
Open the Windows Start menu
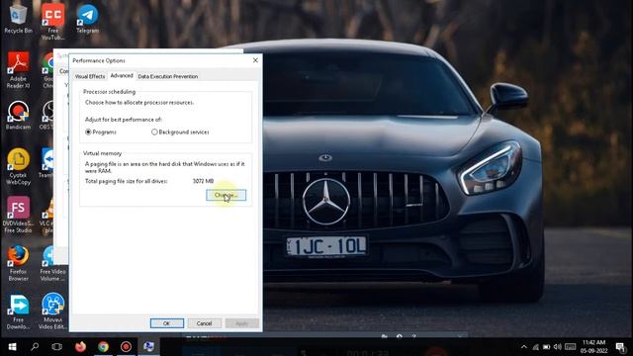[x=12, y=347]
